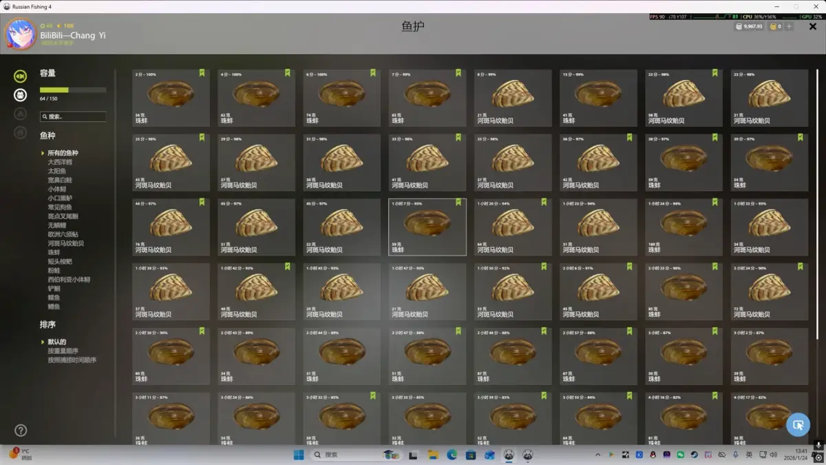
Task: Click the plus icon to add gold
Action: point(790,26)
